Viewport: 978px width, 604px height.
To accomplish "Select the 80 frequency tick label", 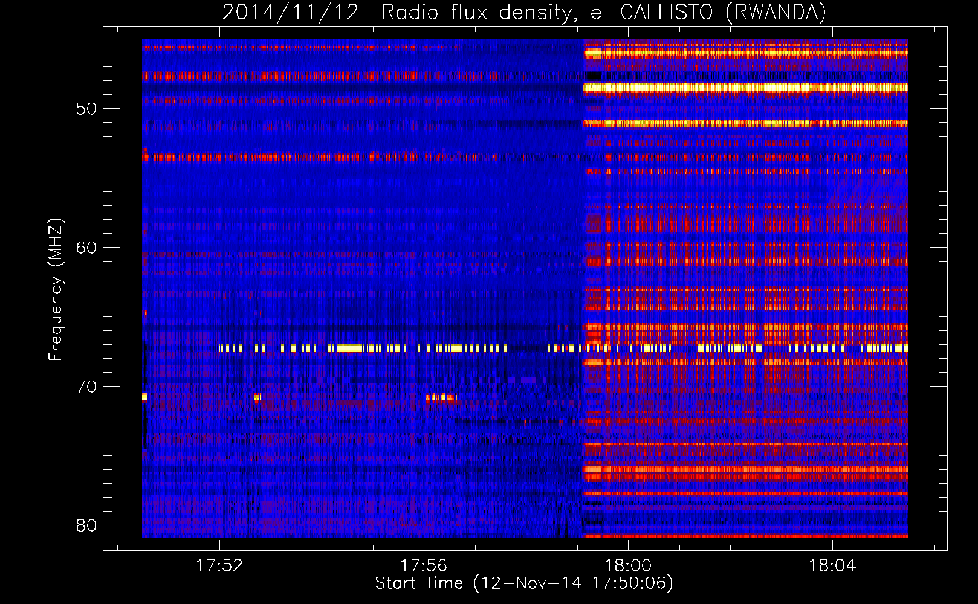I will tap(86, 525).
